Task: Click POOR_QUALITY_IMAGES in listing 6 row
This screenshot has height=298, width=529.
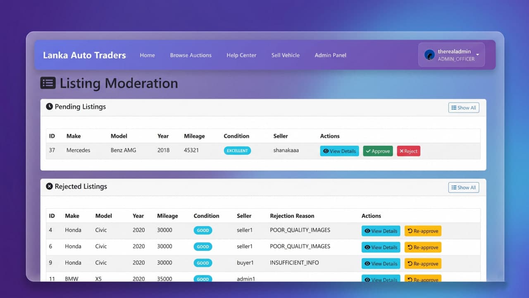Action: click(300, 246)
